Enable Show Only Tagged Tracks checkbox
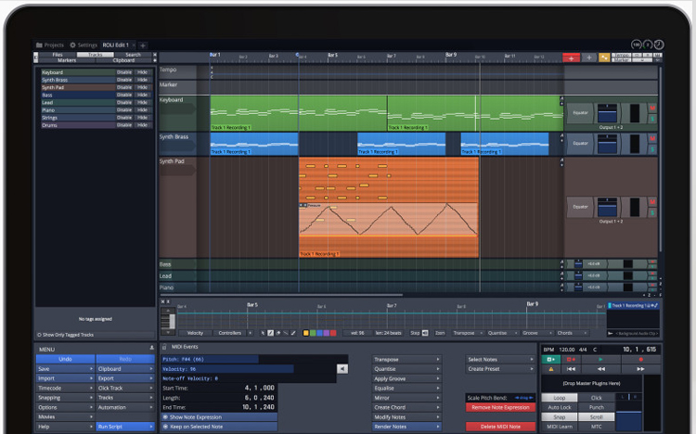696x434 pixels. [40, 335]
